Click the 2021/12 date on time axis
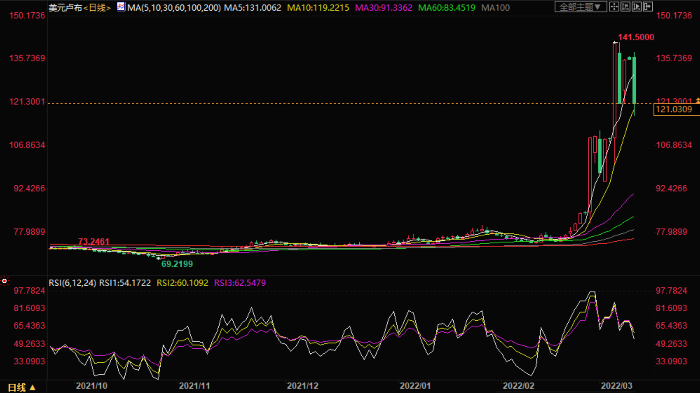Image resolution: width=700 pixels, height=393 pixels. click(302, 386)
